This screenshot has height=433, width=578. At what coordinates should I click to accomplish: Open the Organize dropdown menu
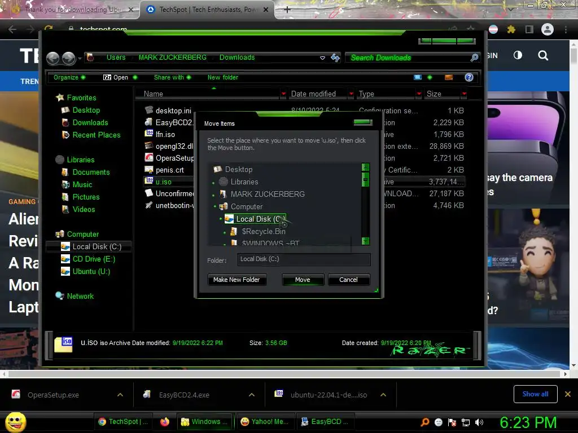coord(69,77)
